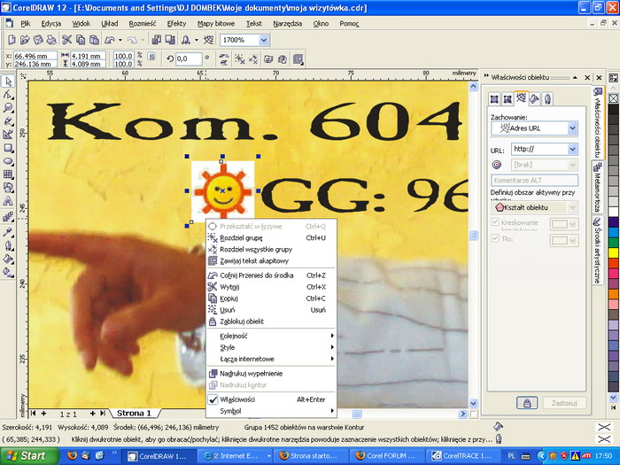Toggle the Właściwości checked menu item
This screenshot has height=465, width=620.
click(x=236, y=399)
